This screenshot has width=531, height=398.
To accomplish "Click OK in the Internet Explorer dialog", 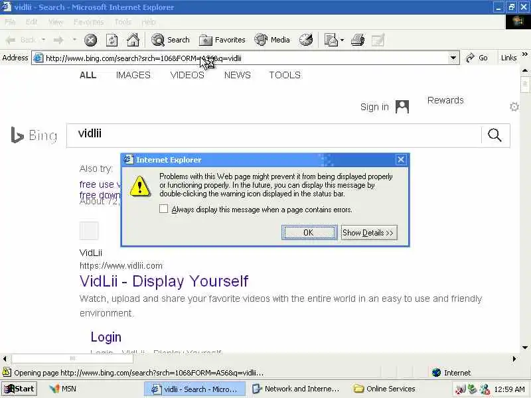I will [309, 233].
